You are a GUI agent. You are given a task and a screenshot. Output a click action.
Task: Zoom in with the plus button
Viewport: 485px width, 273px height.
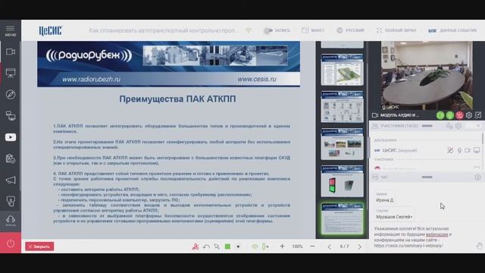[x=282, y=246]
